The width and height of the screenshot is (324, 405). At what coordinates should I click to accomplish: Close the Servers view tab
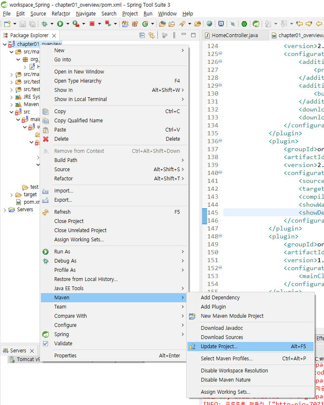point(32,351)
